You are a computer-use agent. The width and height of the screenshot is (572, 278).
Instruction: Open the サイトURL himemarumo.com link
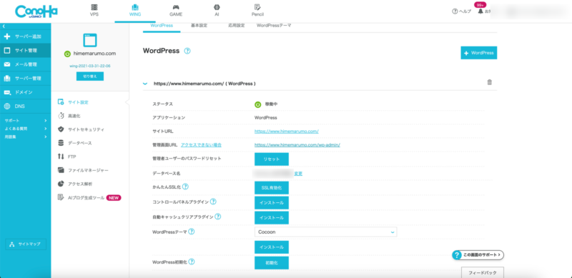click(x=287, y=131)
